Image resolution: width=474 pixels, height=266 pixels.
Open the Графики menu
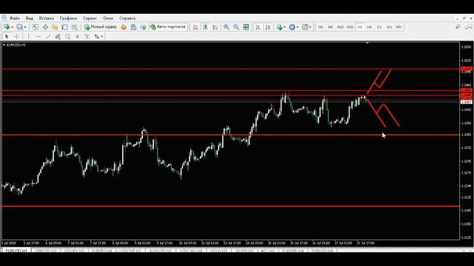click(68, 18)
